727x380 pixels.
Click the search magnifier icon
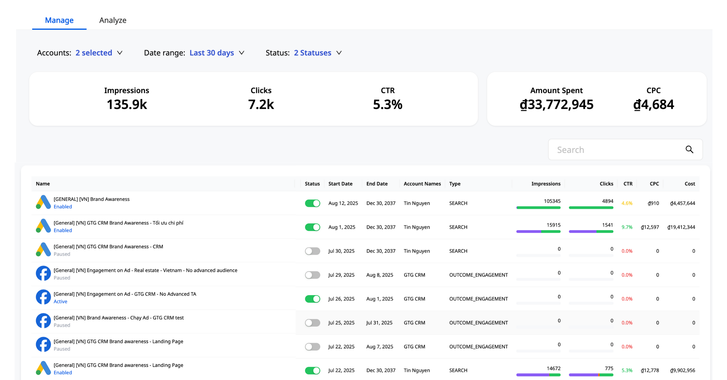689,149
